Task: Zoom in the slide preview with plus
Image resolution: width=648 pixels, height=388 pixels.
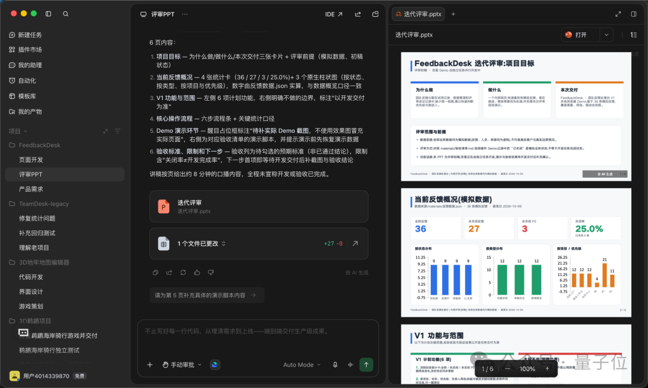Action: pos(547,369)
